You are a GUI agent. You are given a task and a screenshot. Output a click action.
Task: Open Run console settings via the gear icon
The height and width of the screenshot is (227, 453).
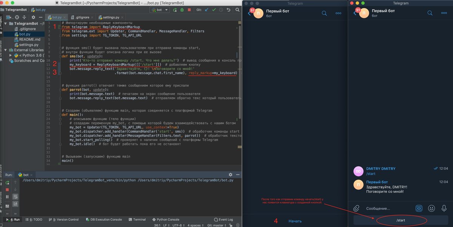click(x=231, y=175)
